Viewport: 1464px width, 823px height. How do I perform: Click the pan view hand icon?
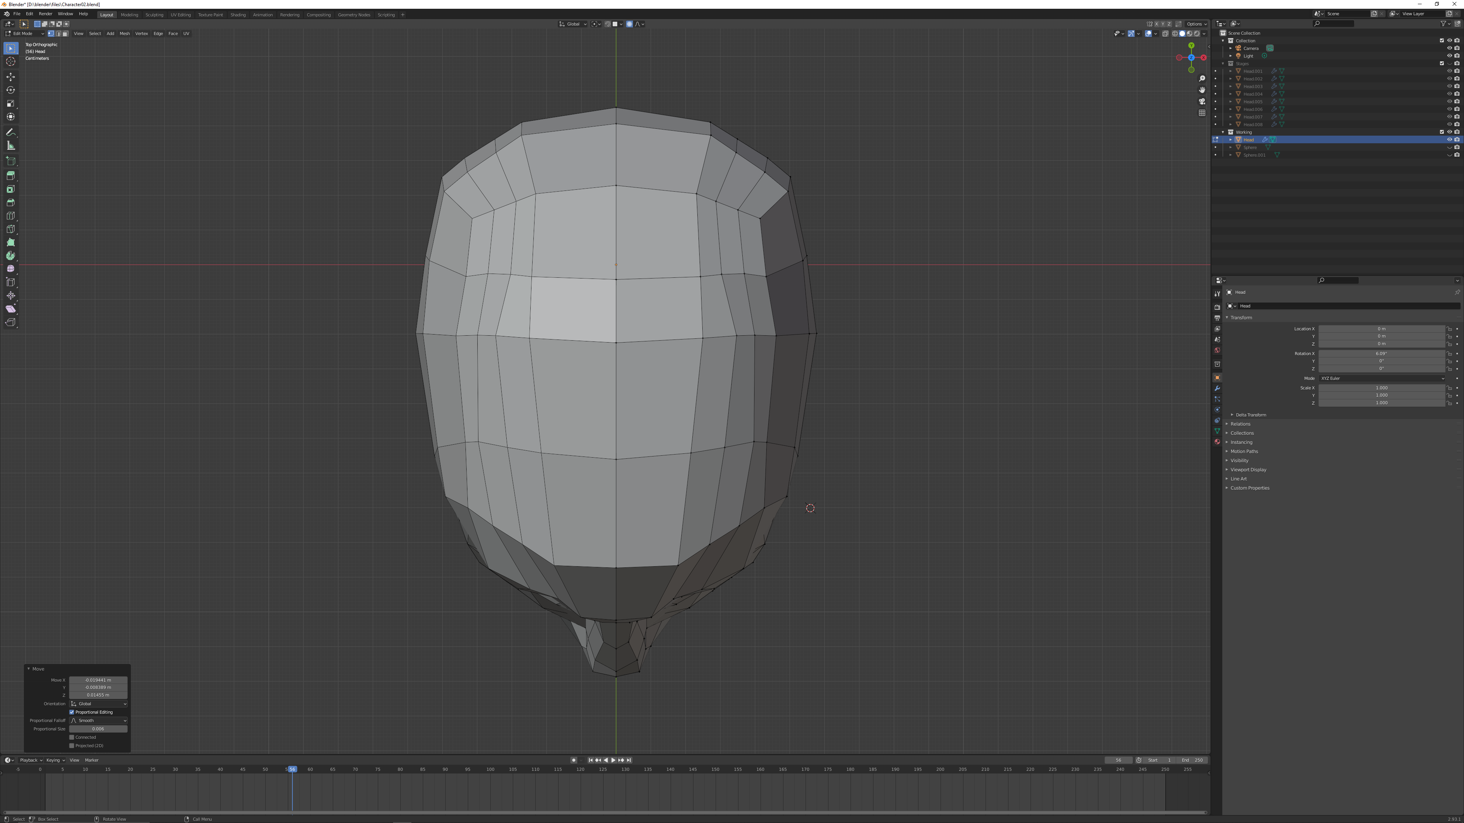1201,90
